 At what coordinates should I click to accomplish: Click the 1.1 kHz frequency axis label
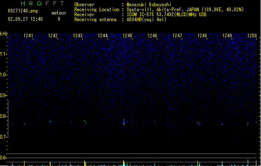point(3,54)
